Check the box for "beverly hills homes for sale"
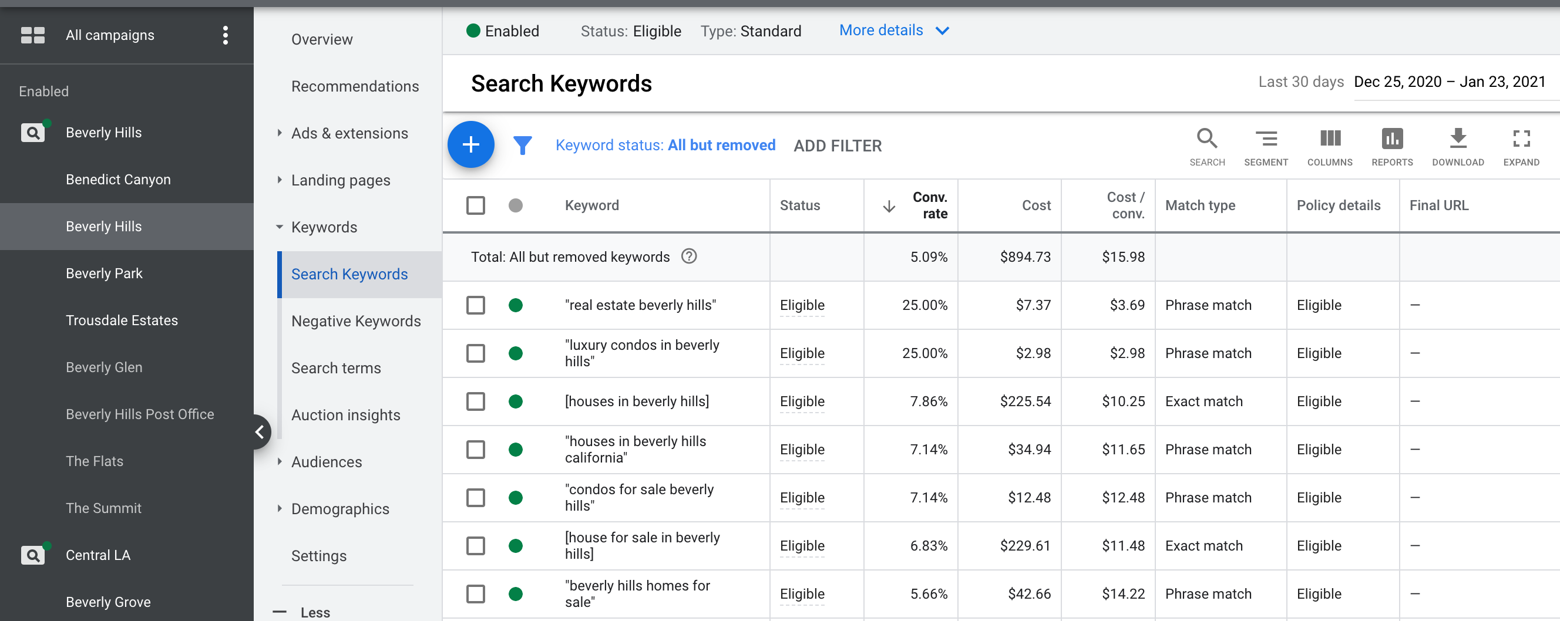The image size is (1560, 621). click(x=475, y=594)
